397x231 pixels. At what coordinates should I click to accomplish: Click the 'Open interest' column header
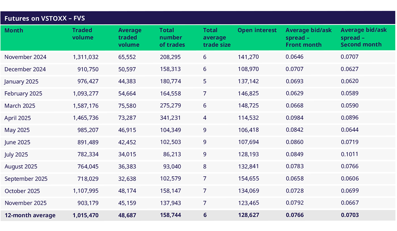pyautogui.click(x=257, y=30)
